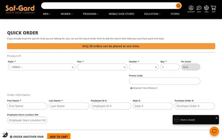
Task: Click the Remove This Product minus icon
Action: coord(131,88)
